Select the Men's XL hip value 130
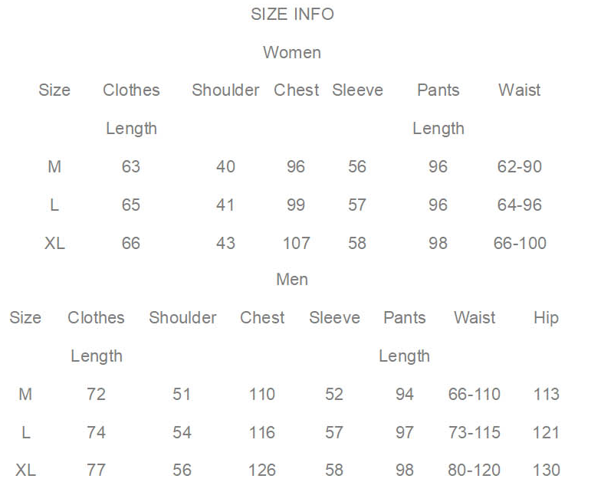591x482 pixels. pos(546,470)
